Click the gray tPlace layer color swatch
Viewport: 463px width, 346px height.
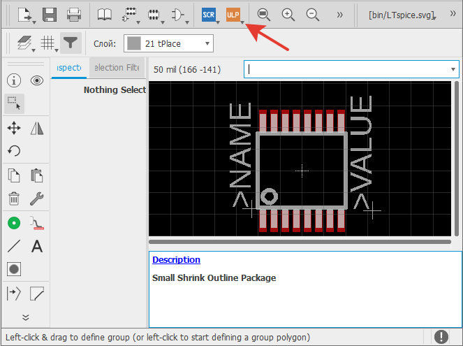[134, 43]
